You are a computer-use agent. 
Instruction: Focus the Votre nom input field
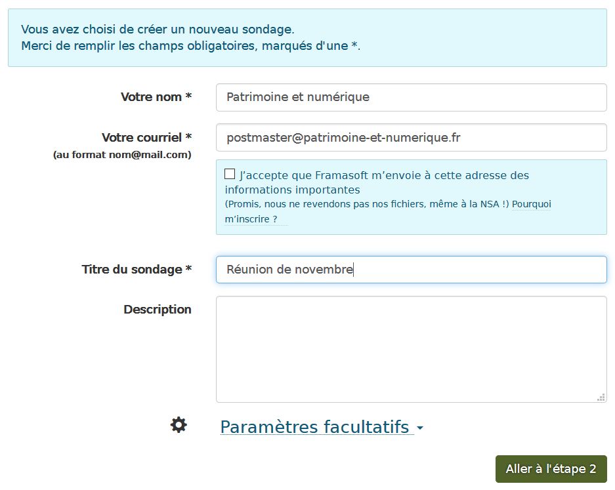coord(412,97)
